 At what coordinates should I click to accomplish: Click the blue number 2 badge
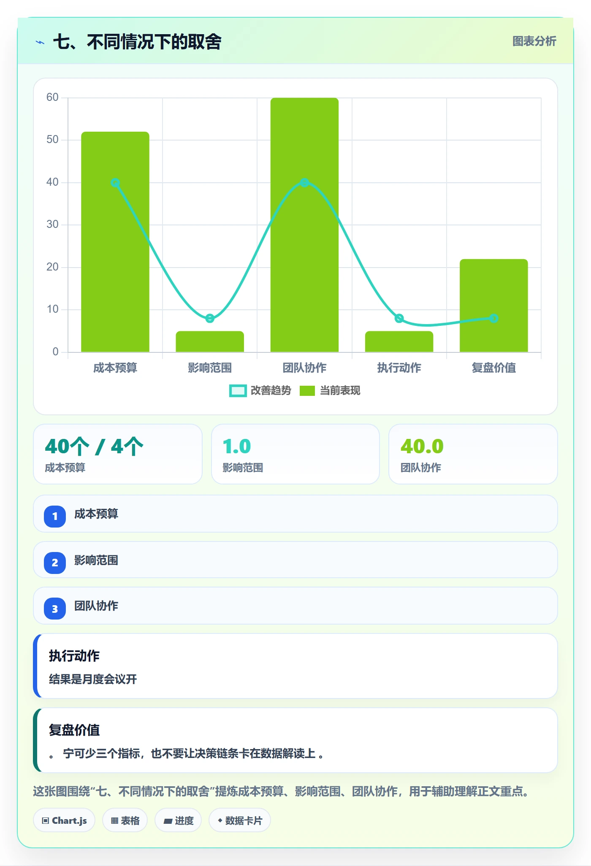tap(55, 563)
